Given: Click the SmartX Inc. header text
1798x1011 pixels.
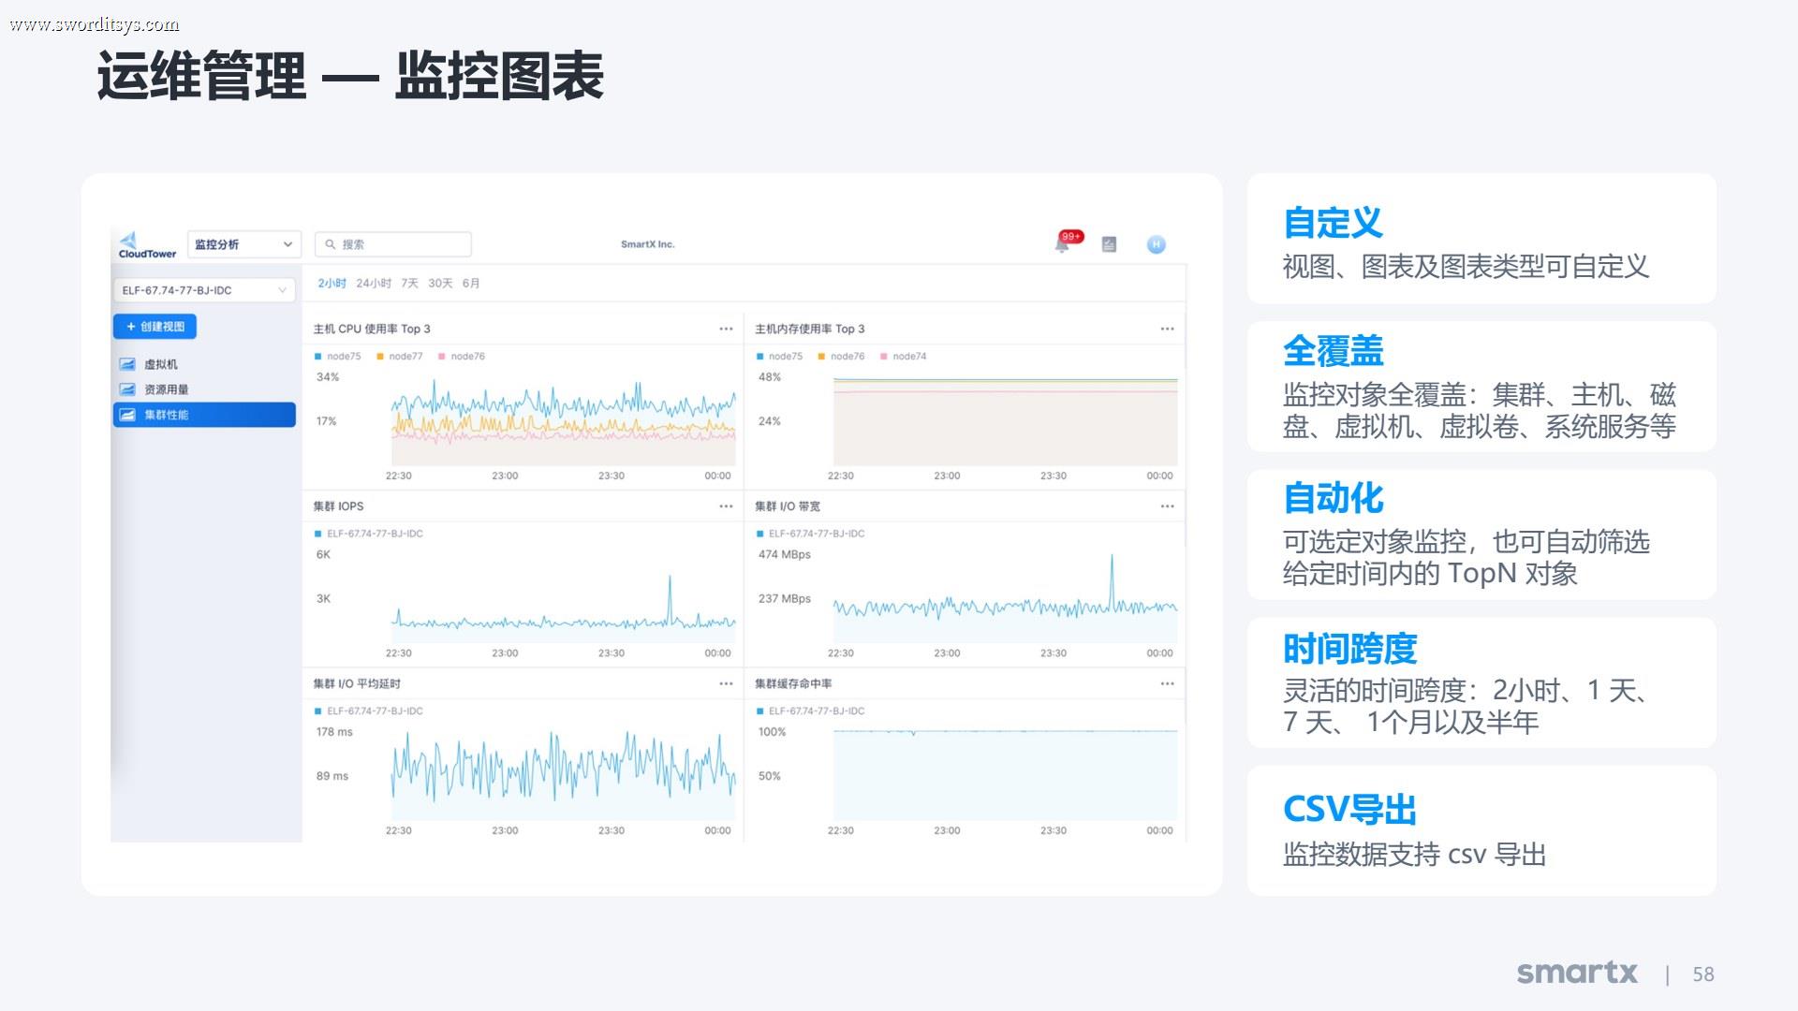Looking at the screenshot, I should [x=648, y=244].
